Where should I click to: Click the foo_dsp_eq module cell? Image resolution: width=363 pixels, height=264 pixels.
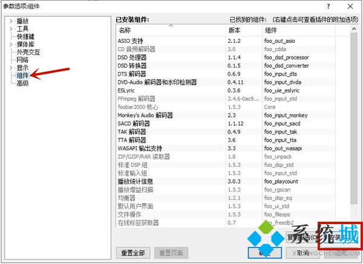(278, 198)
